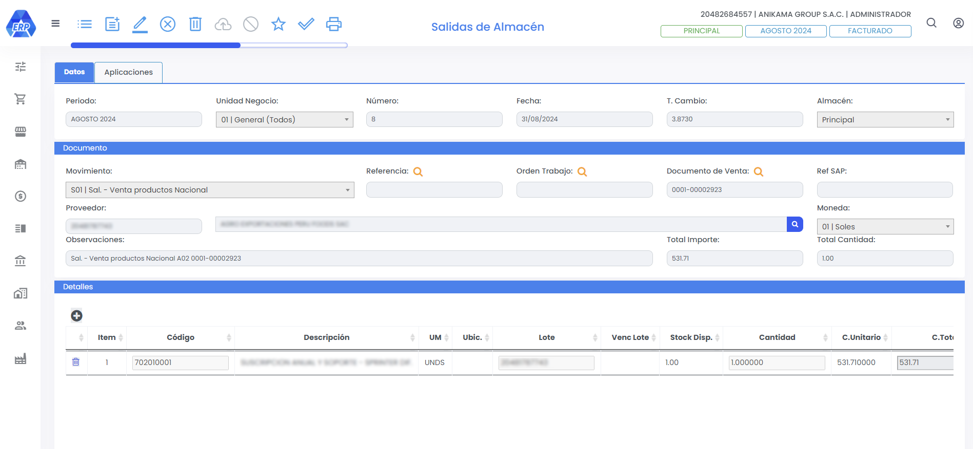The image size is (973, 449).
Task: Click the UNDS unit cell
Action: 434,362
